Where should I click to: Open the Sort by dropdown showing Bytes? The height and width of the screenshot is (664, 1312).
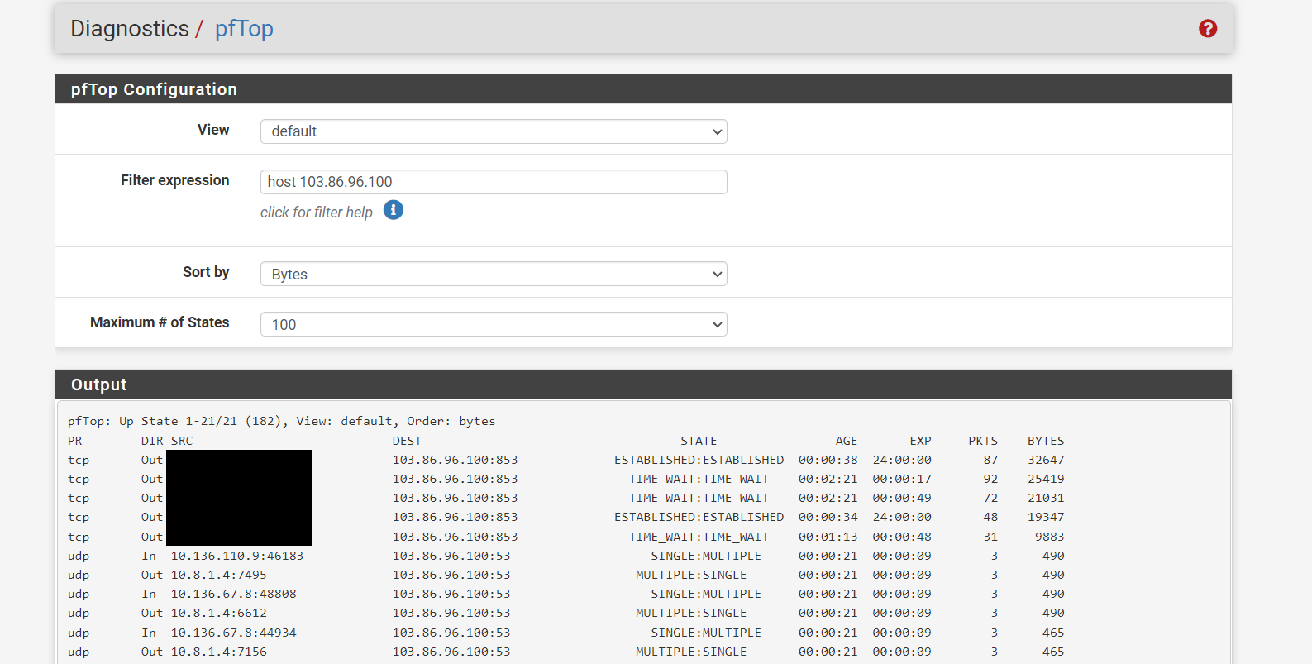pos(494,274)
